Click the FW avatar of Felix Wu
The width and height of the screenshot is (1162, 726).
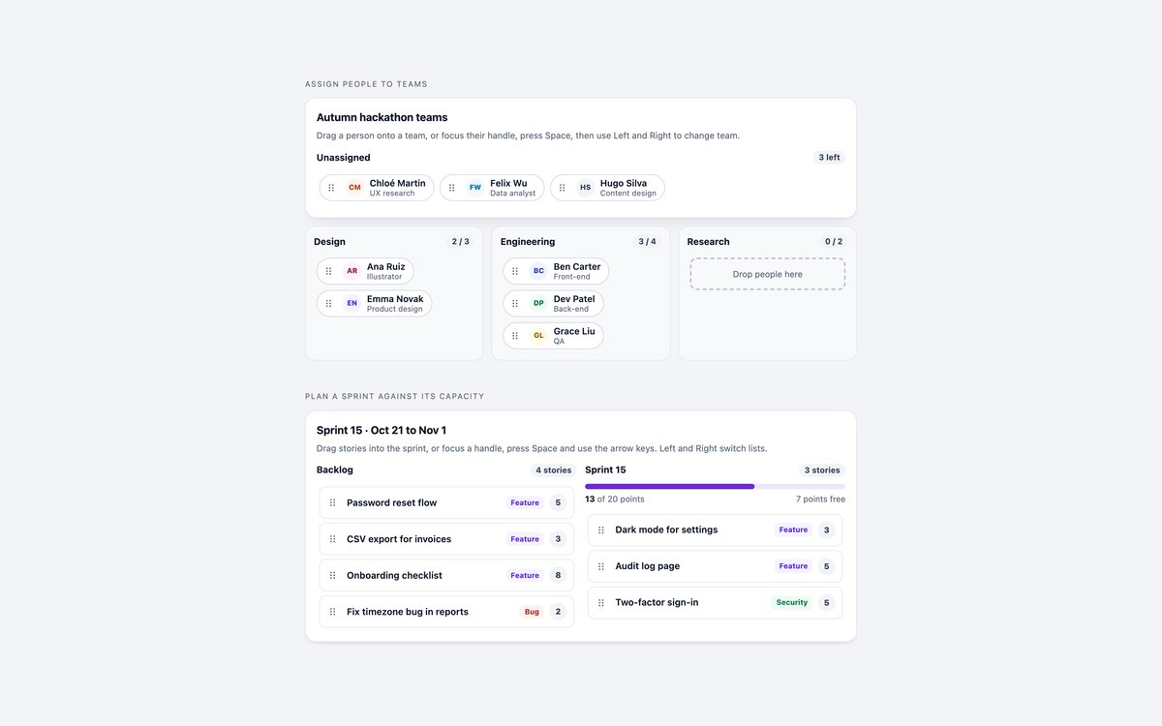tap(474, 188)
